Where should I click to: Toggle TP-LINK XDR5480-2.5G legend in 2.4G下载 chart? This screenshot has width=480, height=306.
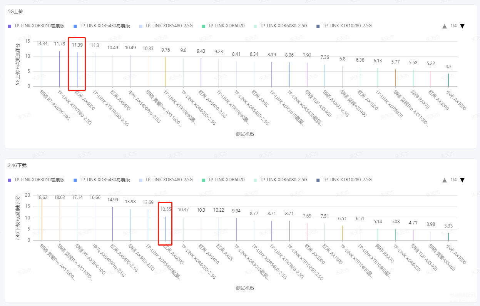point(167,180)
